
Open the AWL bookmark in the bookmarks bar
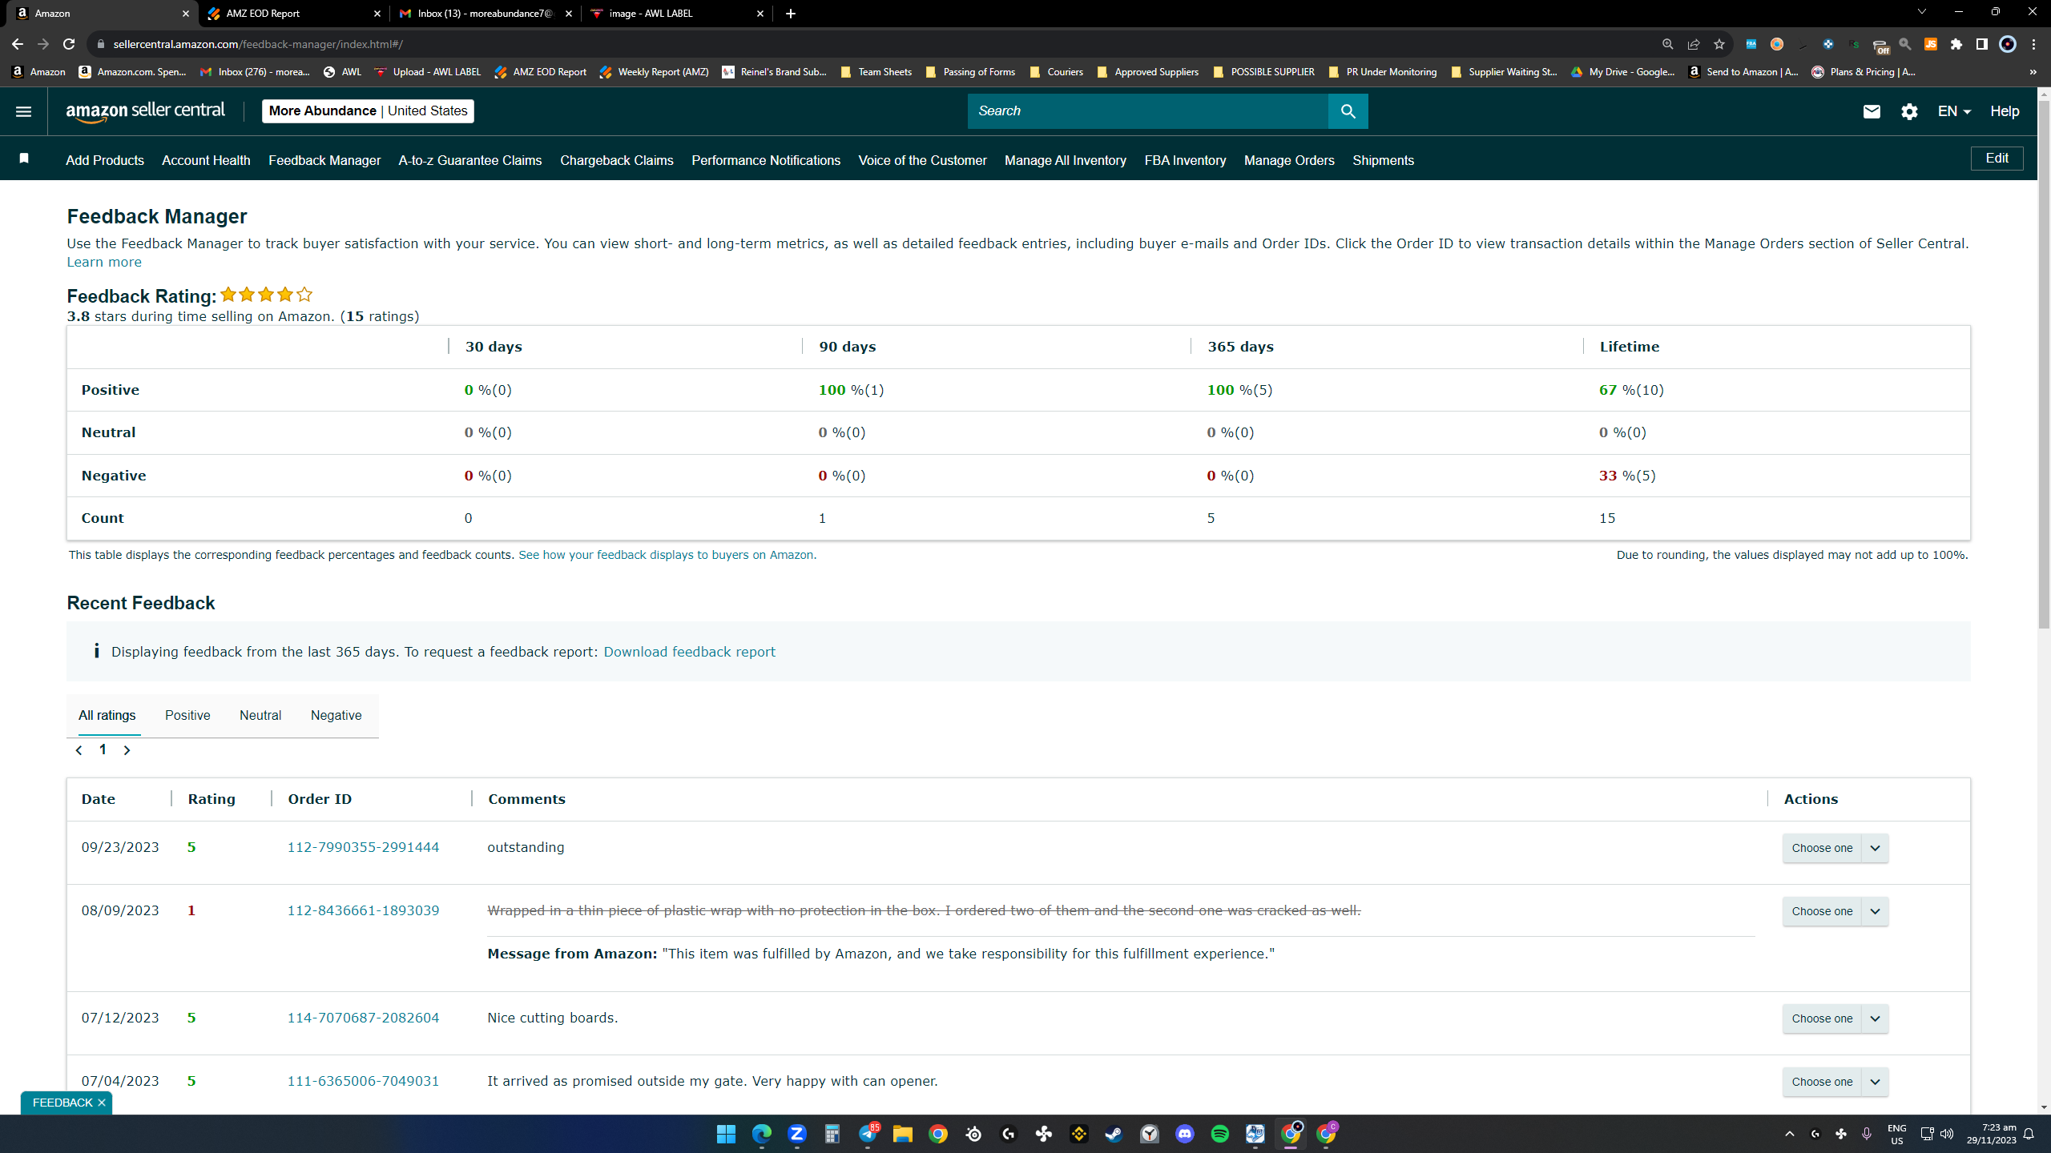[342, 72]
